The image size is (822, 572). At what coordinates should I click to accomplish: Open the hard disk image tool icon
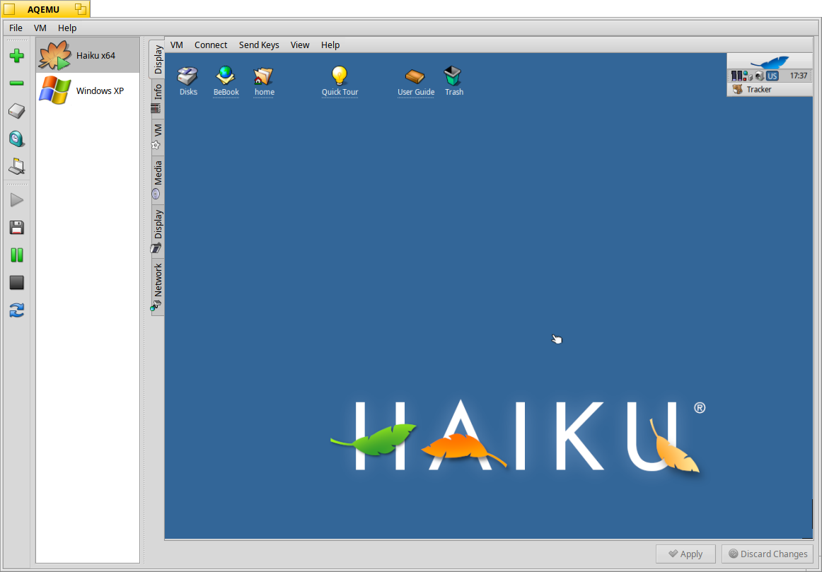(x=17, y=111)
